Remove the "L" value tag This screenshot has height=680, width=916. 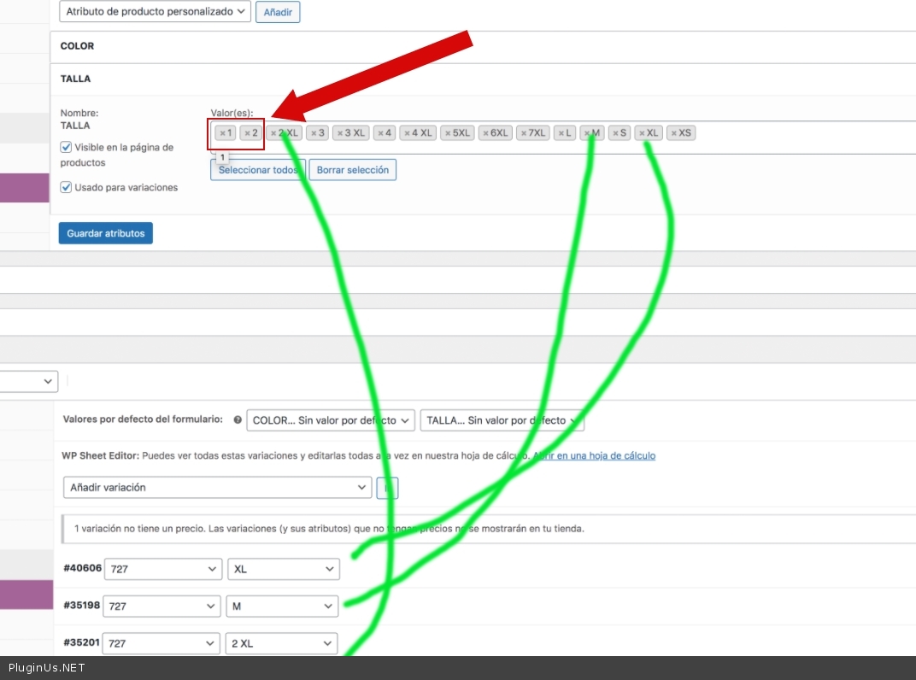561,133
